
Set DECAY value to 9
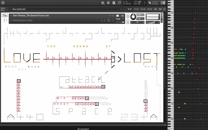pos(107,104)
